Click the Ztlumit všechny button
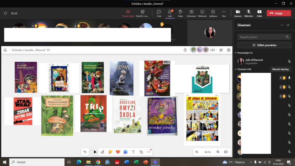This screenshot has height=166, width=295. point(280,69)
